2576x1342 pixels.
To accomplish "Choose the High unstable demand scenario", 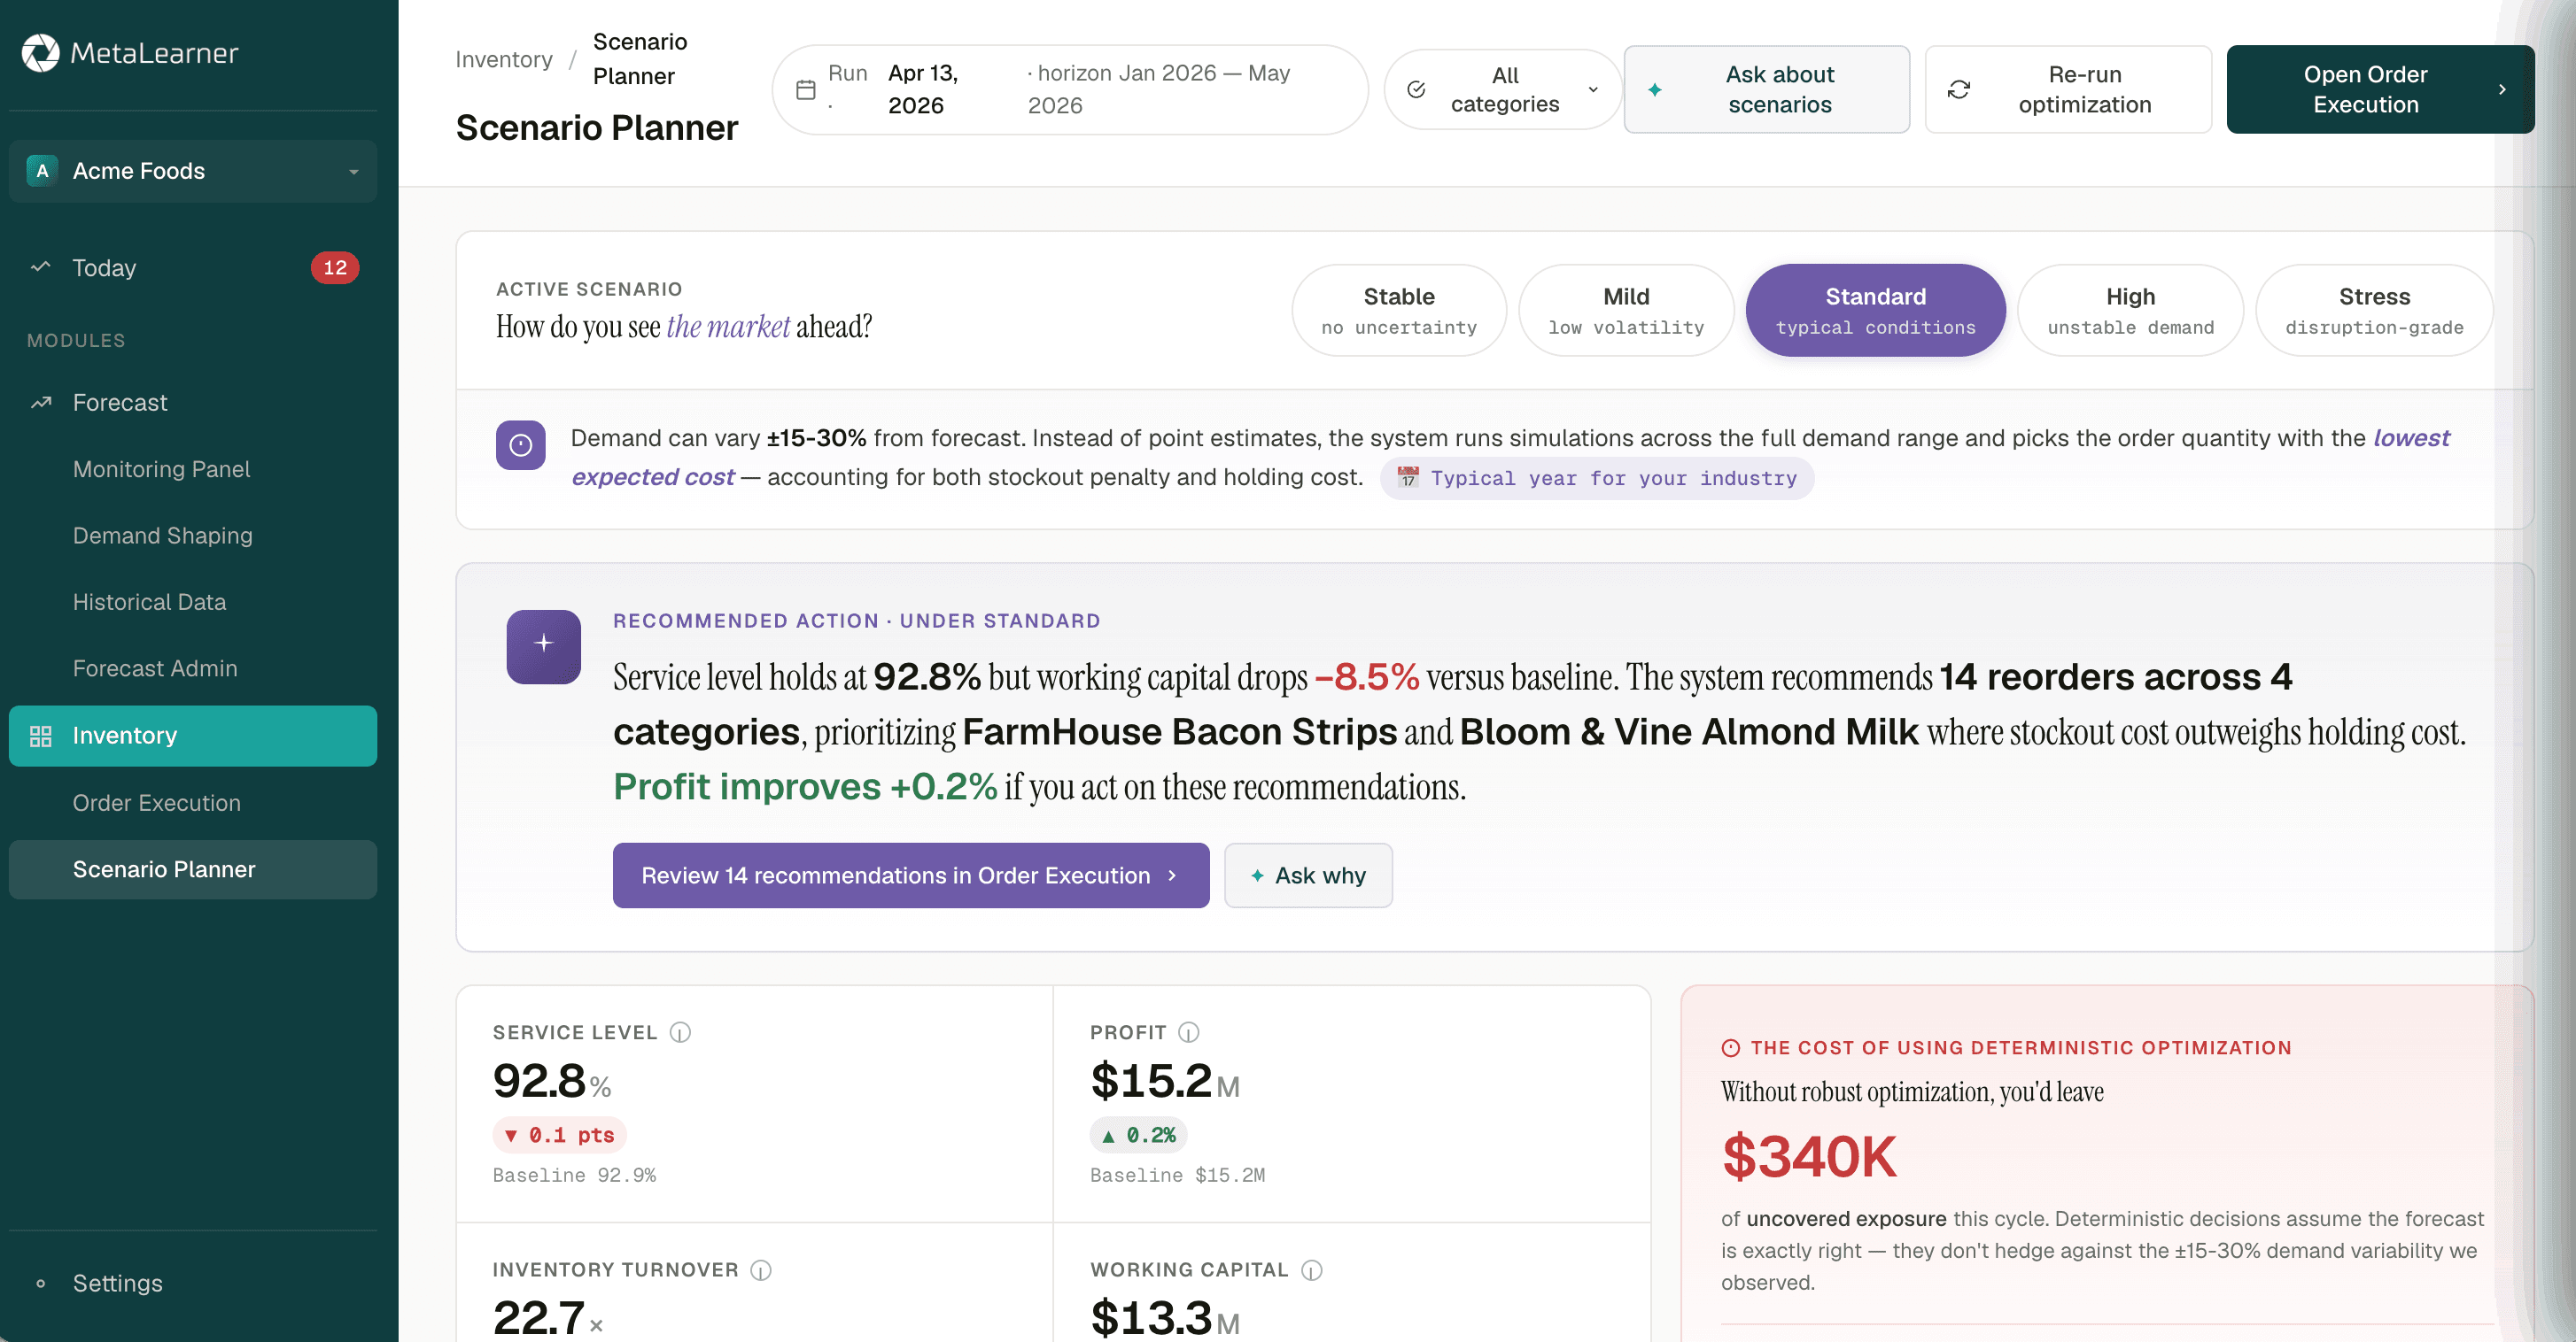I will click(x=2130, y=310).
